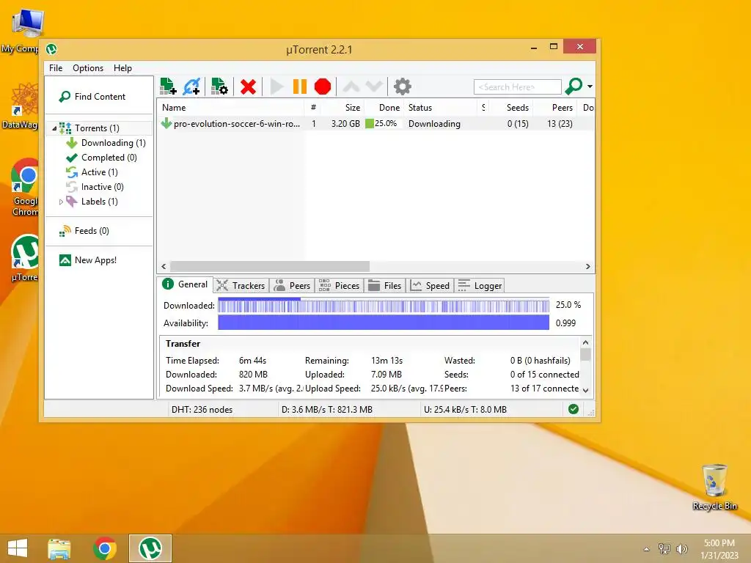This screenshot has height=563, width=751.
Task: Click the Search Here input field
Action: click(x=517, y=87)
